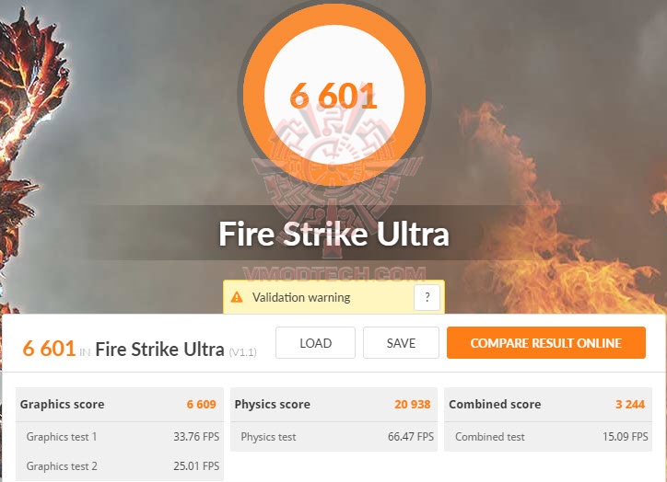
Task: Click the Graphics score header row
Action: pyautogui.click(x=120, y=405)
